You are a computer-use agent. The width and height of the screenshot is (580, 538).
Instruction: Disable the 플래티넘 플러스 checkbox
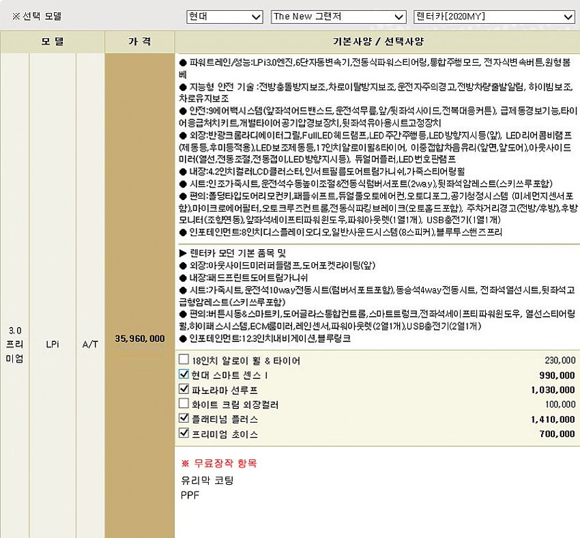coord(184,419)
